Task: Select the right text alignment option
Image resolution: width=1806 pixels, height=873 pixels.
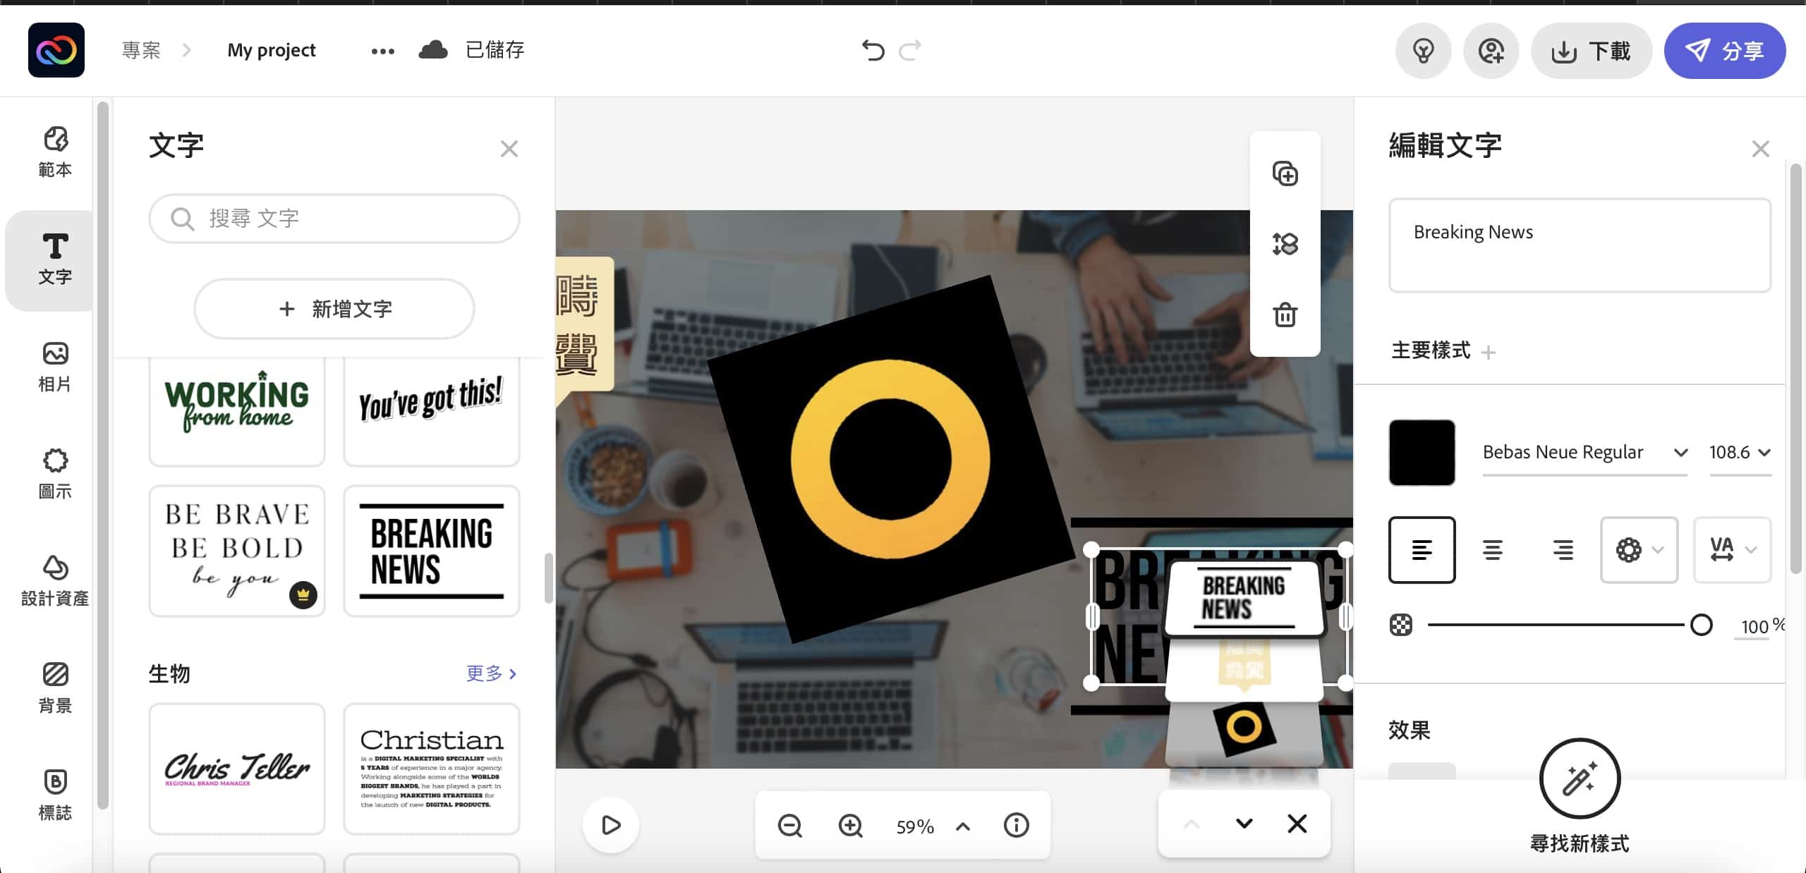Action: 1563,550
